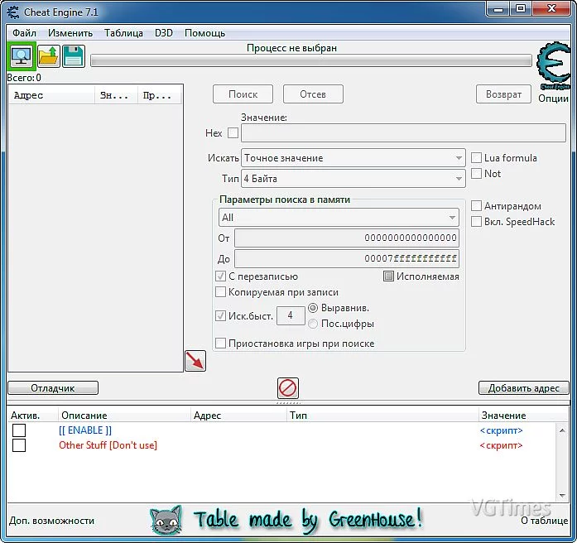Enable the Вкл. SpeedHack checkbox
Image resolution: width=577 pixels, height=543 pixels.
(x=477, y=221)
